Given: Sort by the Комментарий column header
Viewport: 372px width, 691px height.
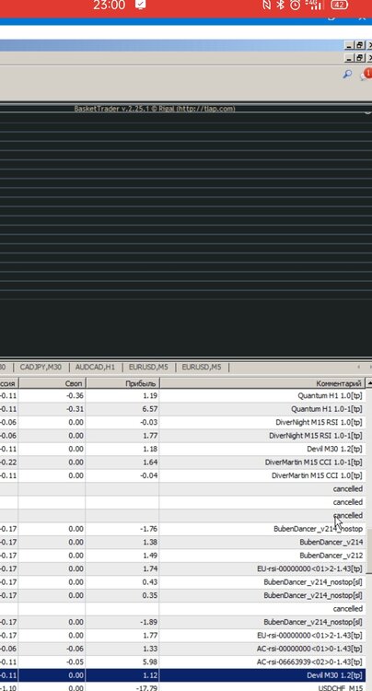Looking at the screenshot, I should [x=262, y=383].
